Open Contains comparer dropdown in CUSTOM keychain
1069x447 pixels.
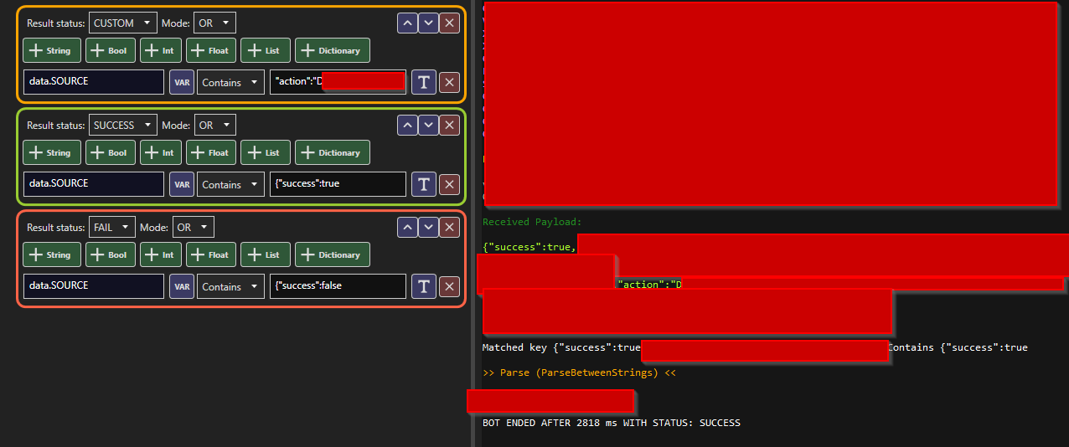click(230, 82)
